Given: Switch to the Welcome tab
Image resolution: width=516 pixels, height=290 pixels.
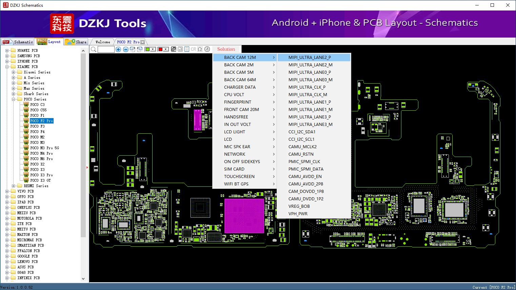Looking at the screenshot, I should click(x=103, y=42).
